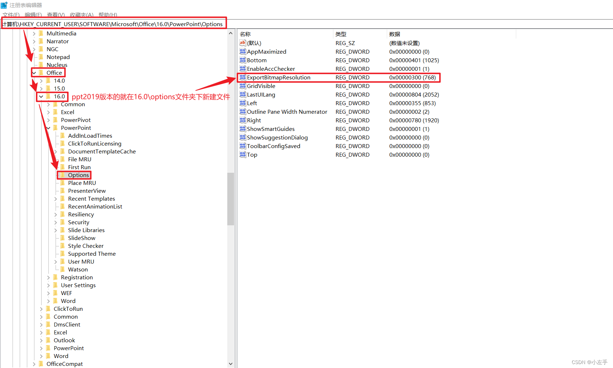Click the folder icon of the Options key
The image size is (613, 368).
click(x=62, y=175)
